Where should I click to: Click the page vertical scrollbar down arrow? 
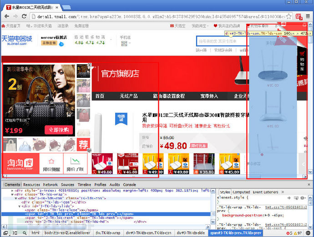point(310,172)
